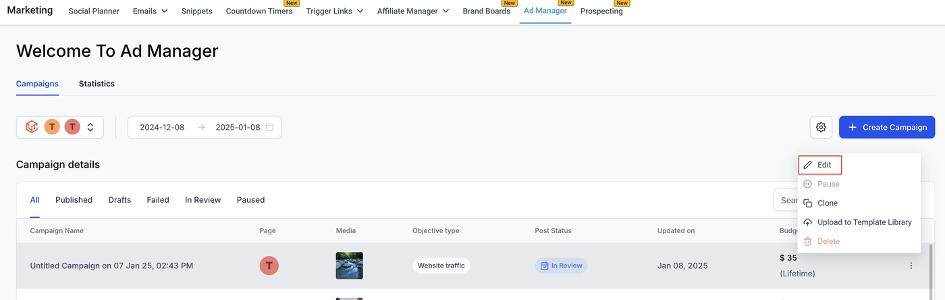Open the three-dot menu for Untitled Campaign
945x300 pixels.
tap(911, 266)
